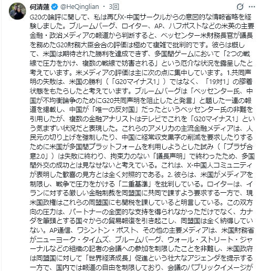This screenshot has height=271, width=262.
Task: Click the line starting 国が不均衡論争のために
Action: click(141, 100)
